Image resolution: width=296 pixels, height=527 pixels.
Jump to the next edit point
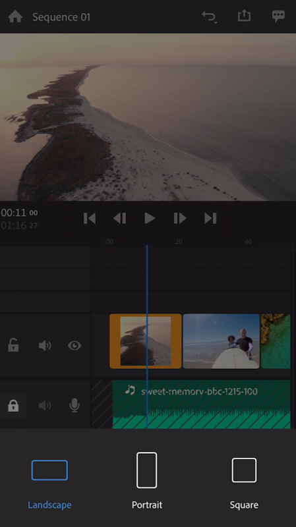coord(210,219)
